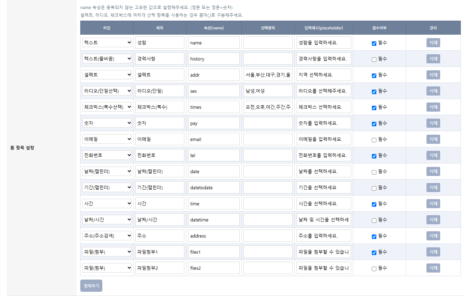Focus the addr name attribute field

214,75
